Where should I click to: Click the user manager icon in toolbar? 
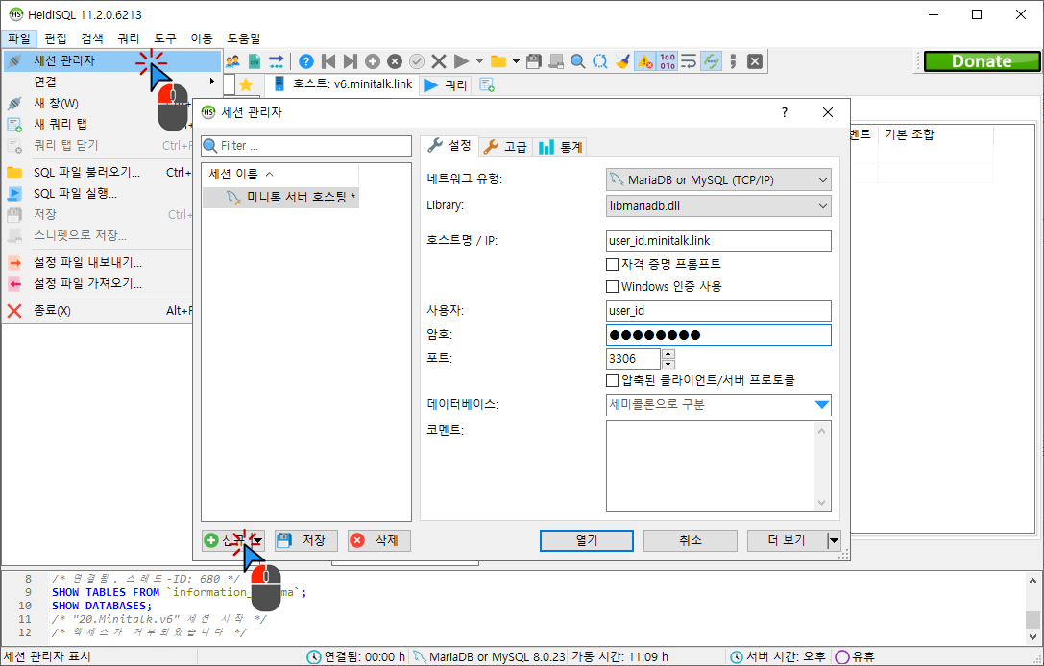232,61
